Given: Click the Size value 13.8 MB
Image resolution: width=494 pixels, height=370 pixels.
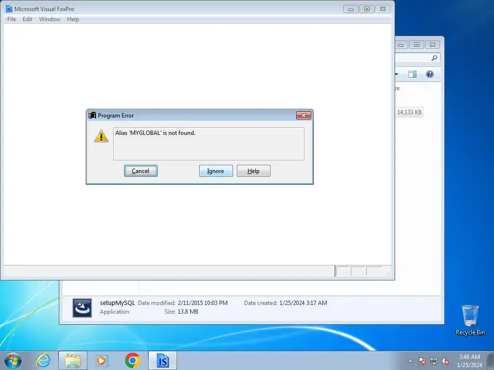Looking at the screenshot, I should pos(188,312).
